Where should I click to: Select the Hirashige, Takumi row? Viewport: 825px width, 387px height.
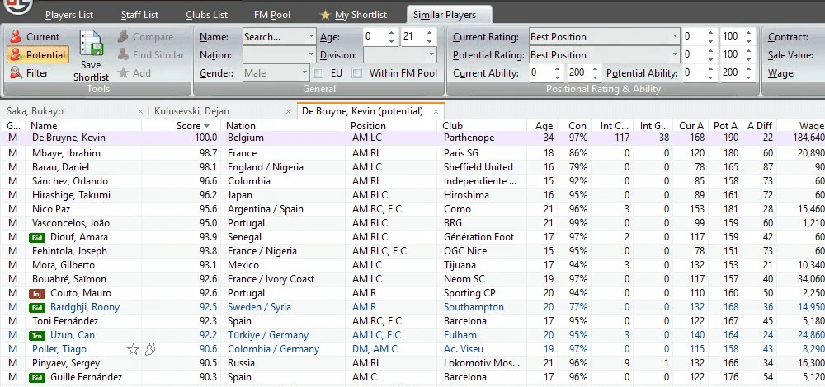pyautogui.click(x=412, y=195)
